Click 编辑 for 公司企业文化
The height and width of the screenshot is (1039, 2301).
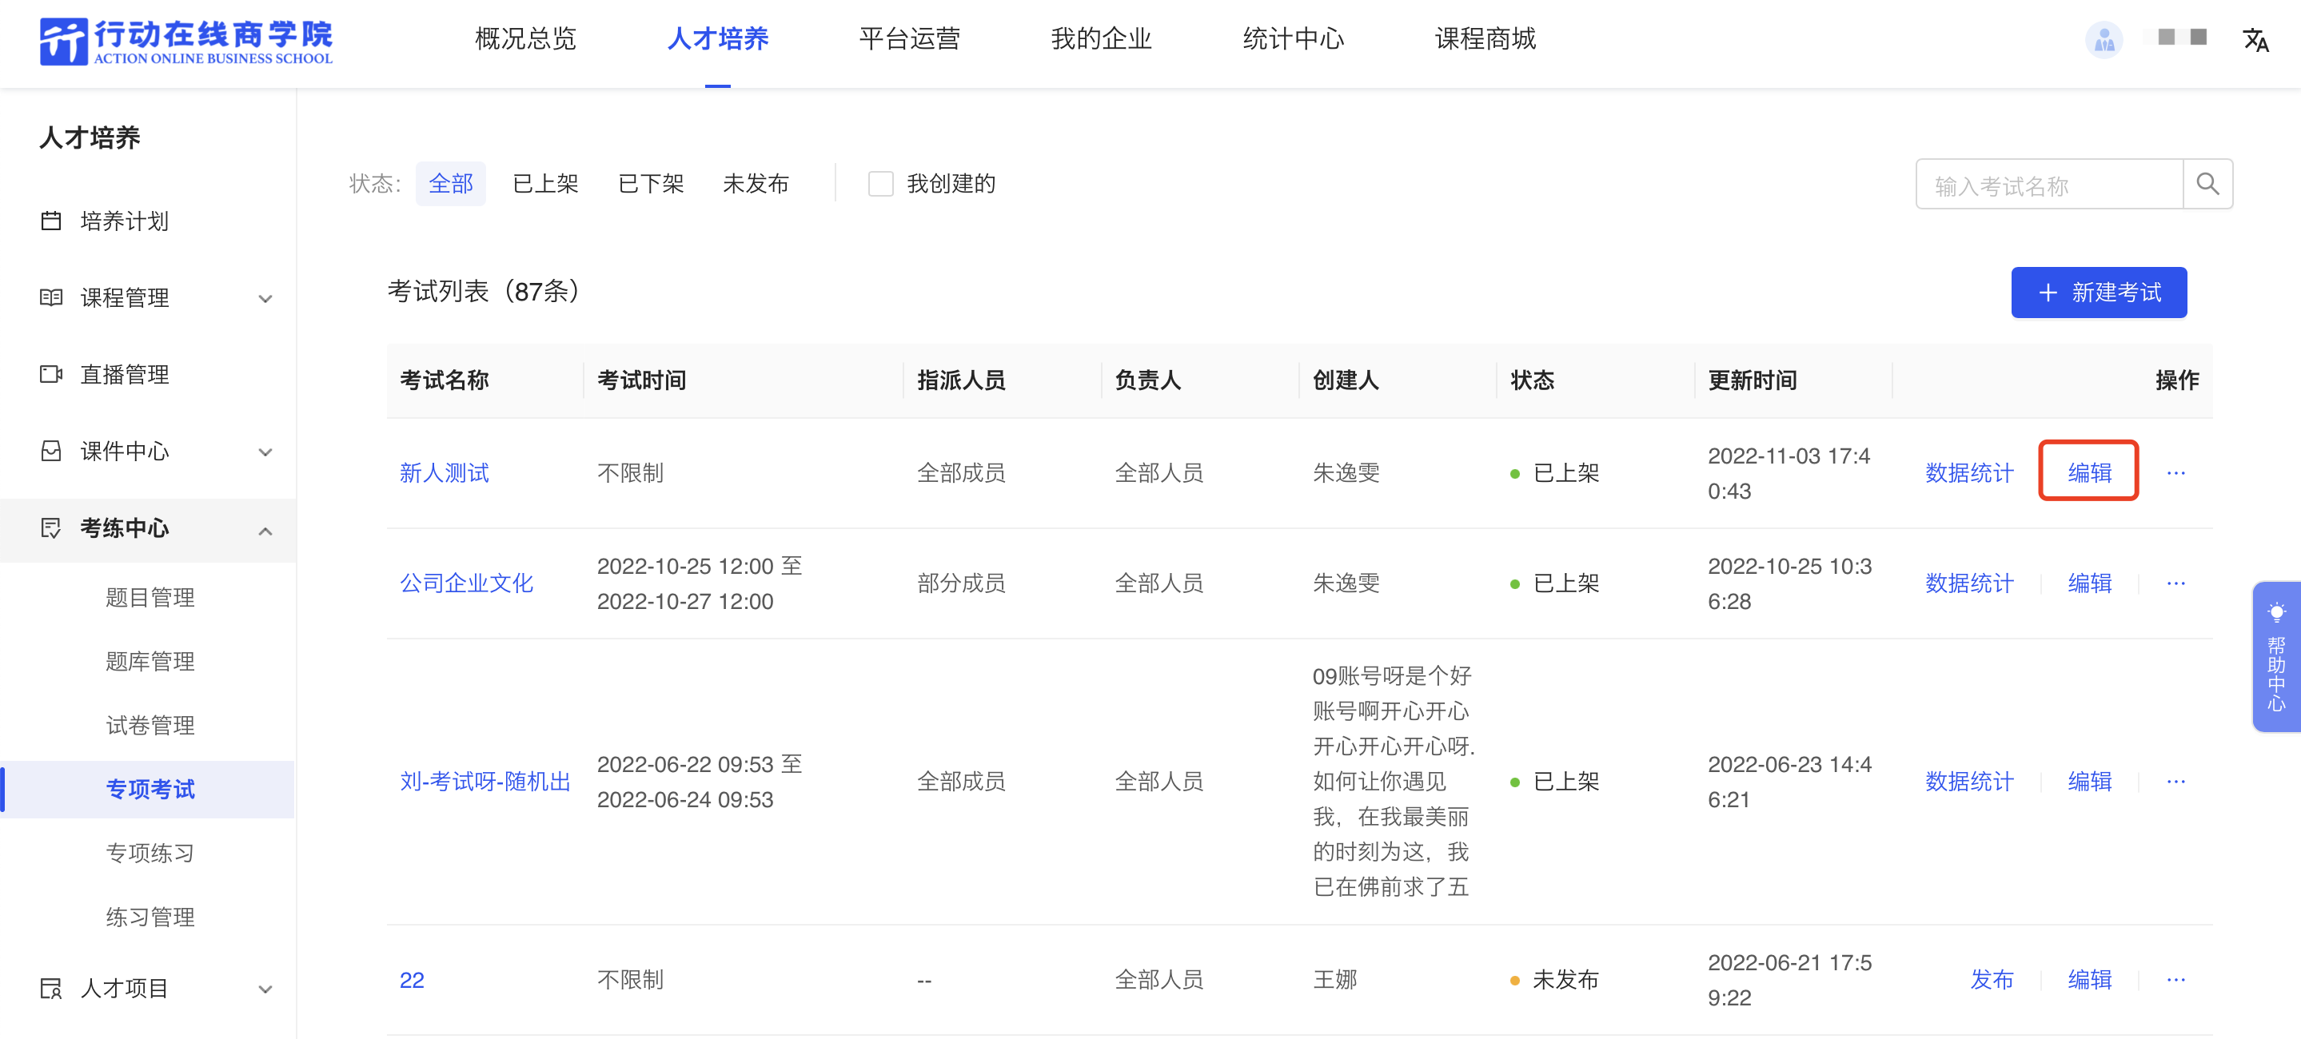click(x=2089, y=583)
